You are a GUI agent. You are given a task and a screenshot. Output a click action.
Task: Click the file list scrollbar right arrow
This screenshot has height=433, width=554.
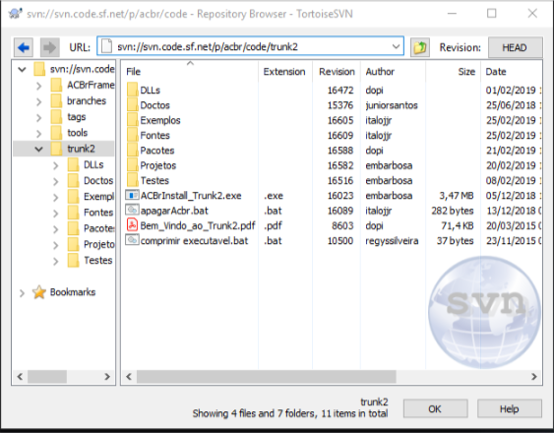coord(534,377)
